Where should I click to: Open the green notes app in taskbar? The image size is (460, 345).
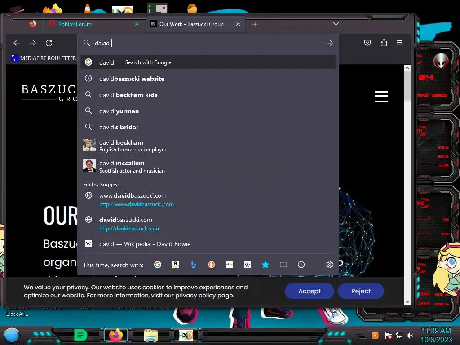tap(81, 335)
